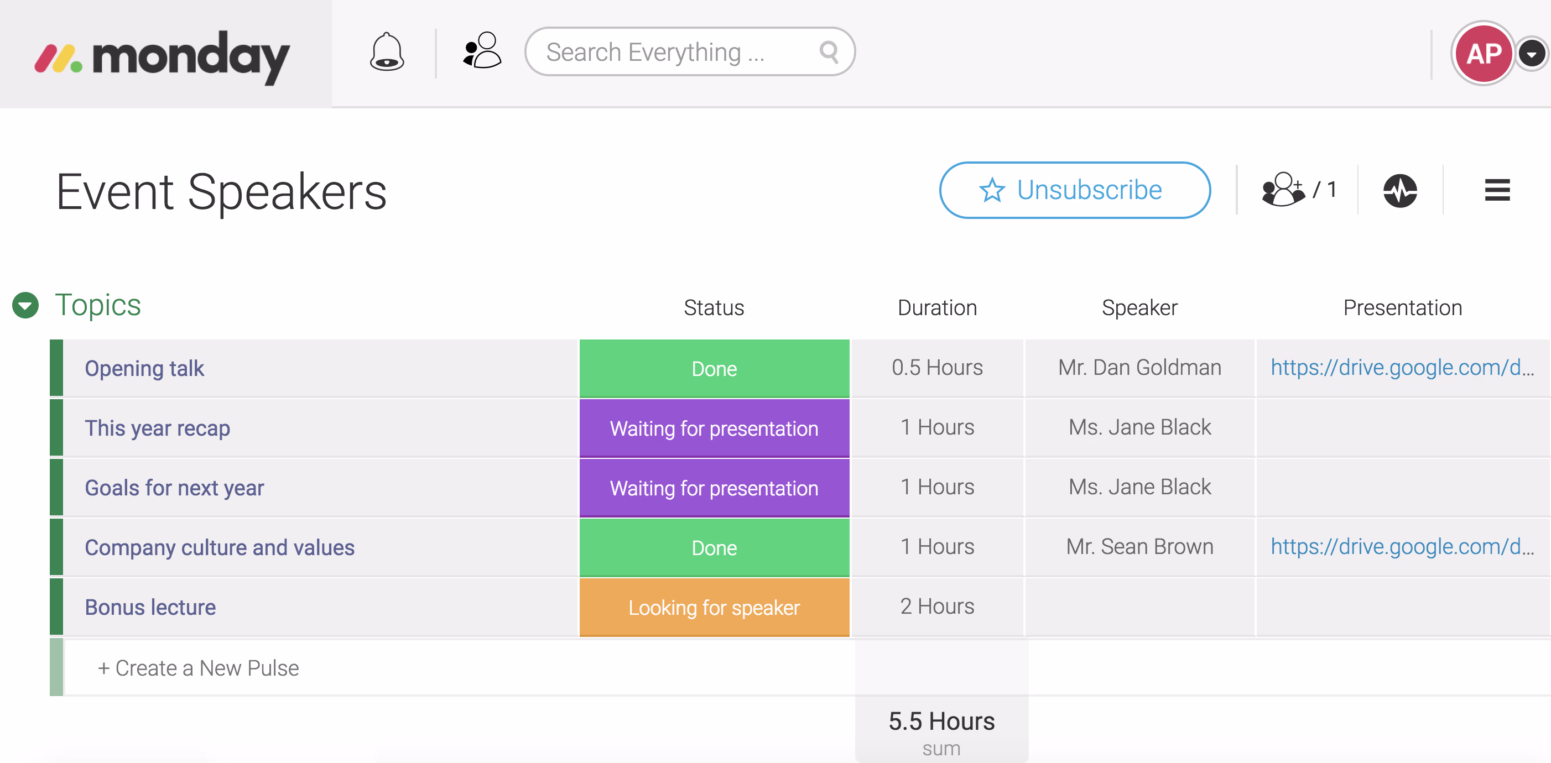Change Looking for speaker status
Screen dimensions: 1551x763
coord(714,607)
